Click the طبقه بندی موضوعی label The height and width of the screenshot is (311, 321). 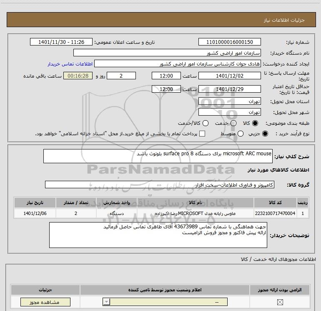(x=287, y=123)
